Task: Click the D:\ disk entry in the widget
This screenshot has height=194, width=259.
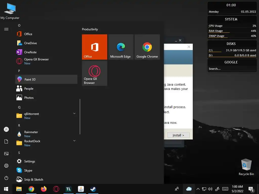Action: (232, 55)
